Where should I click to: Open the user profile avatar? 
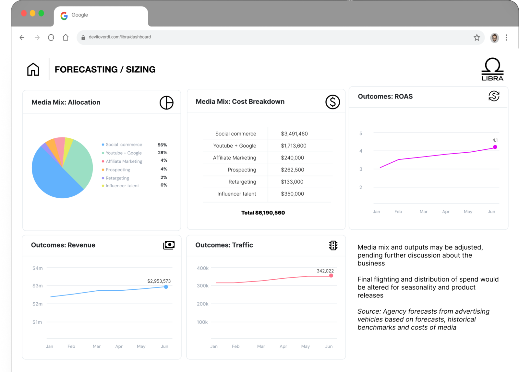[494, 38]
